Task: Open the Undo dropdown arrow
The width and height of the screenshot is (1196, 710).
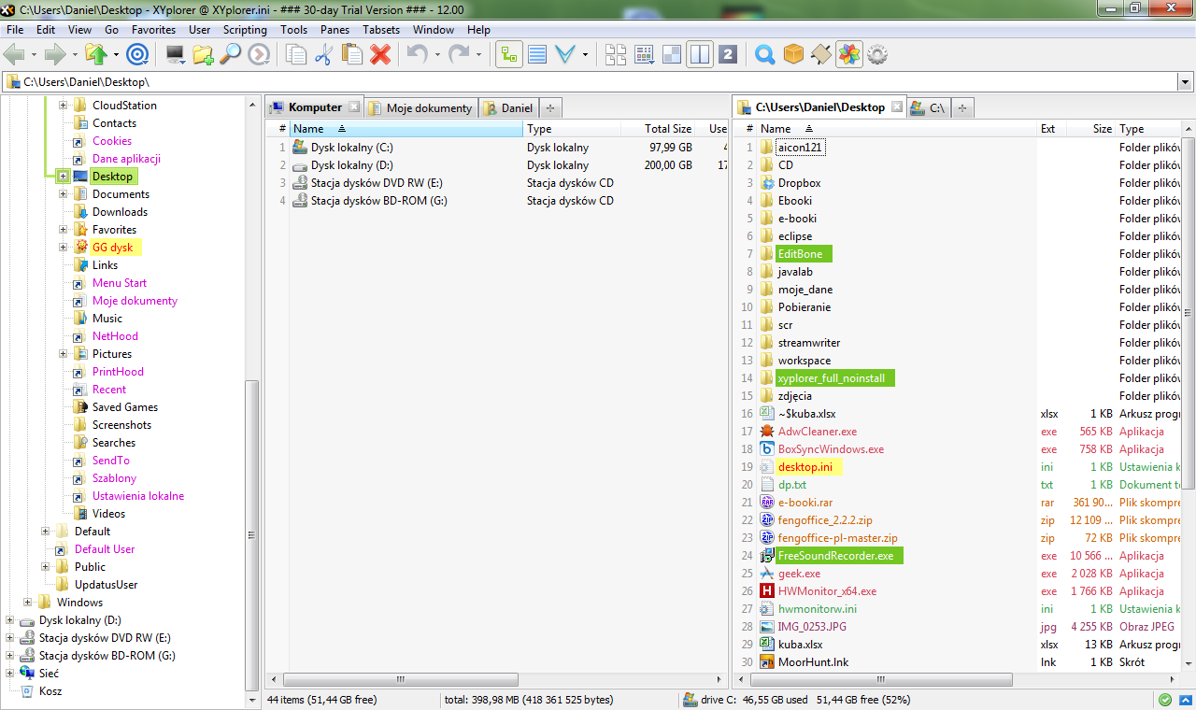Action: tap(435, 55)
